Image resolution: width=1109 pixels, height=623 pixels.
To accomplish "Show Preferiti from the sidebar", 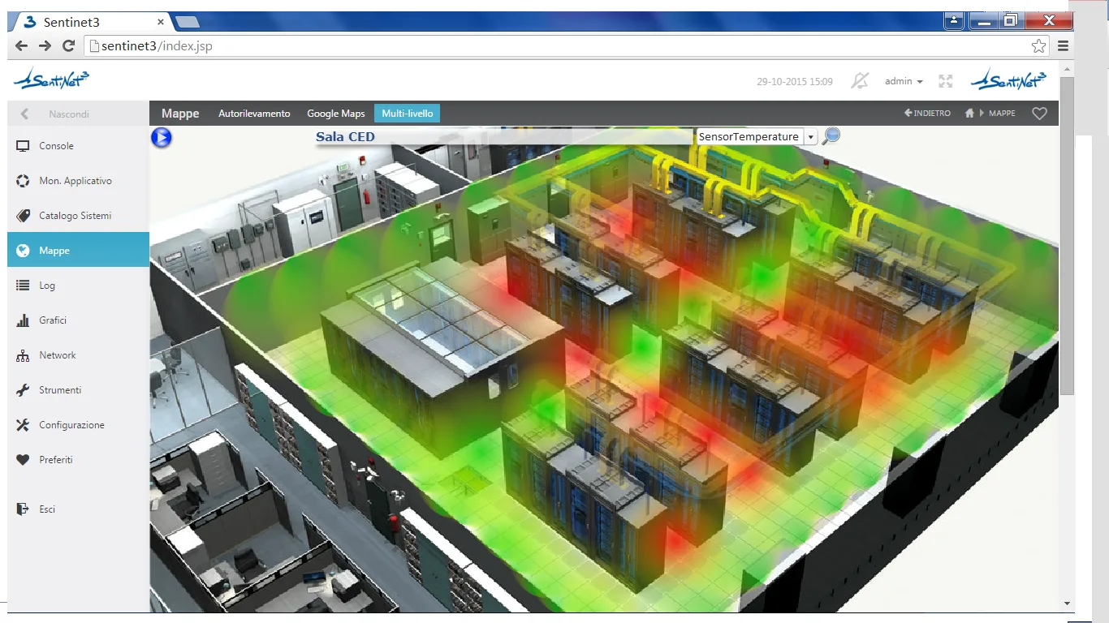I will tap(78, 460).
